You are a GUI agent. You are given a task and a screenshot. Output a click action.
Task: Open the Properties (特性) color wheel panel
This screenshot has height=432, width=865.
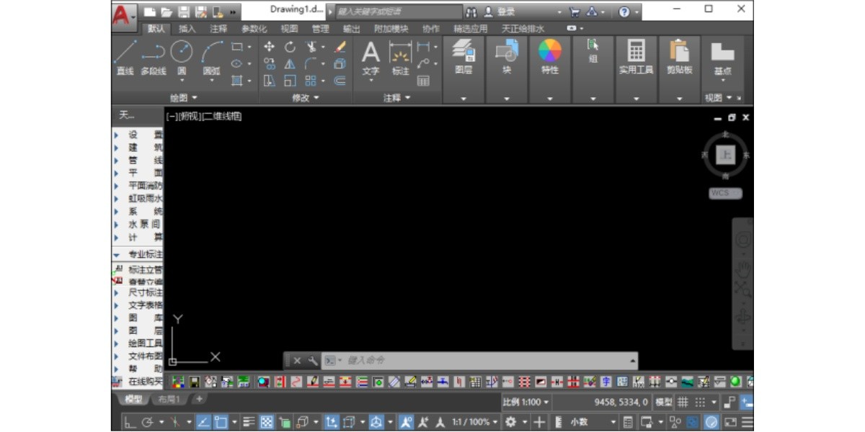pos(550,58)
